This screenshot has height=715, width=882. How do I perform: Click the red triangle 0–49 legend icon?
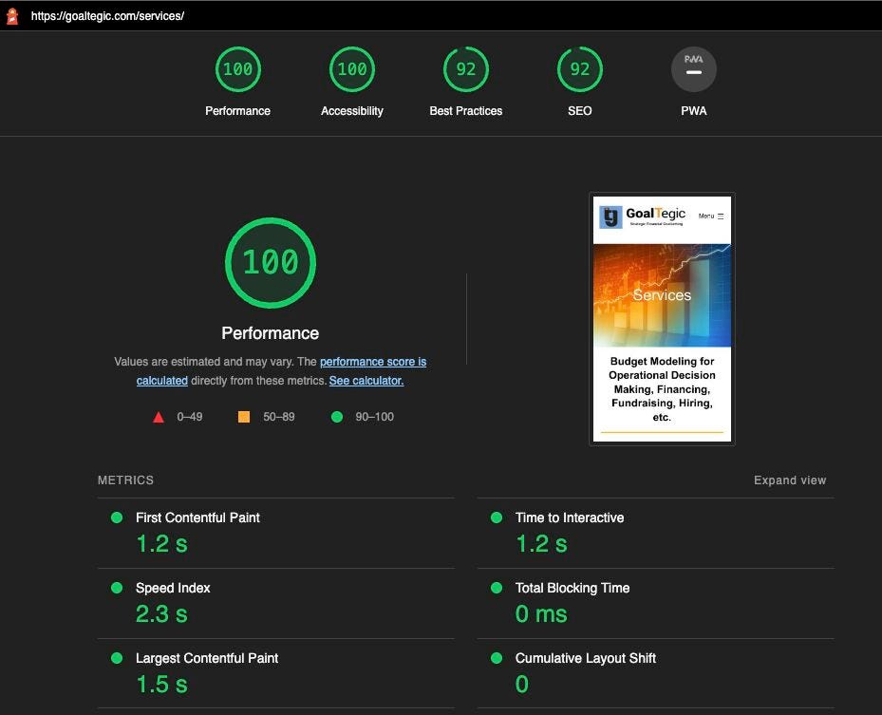click(159, 417)
